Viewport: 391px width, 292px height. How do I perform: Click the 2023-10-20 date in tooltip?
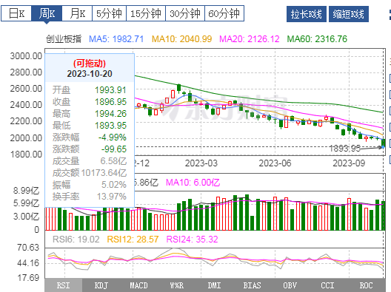[x=90, y=74]
